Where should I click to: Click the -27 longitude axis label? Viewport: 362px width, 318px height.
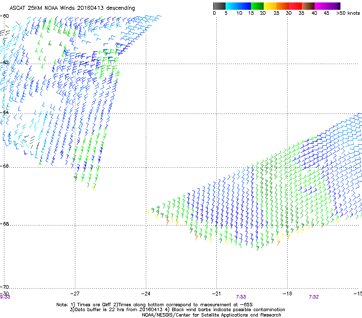(x=75, y=294)
